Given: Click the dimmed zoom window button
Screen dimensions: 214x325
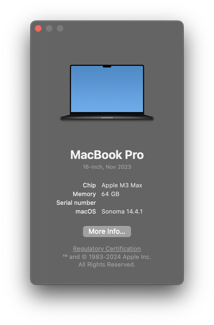Looking at the screenshot, I should tap(60, 28).
